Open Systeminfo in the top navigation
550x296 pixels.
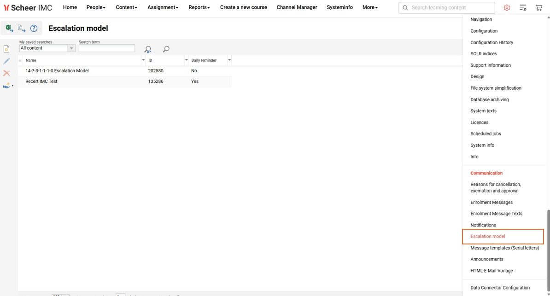(339, 7)
